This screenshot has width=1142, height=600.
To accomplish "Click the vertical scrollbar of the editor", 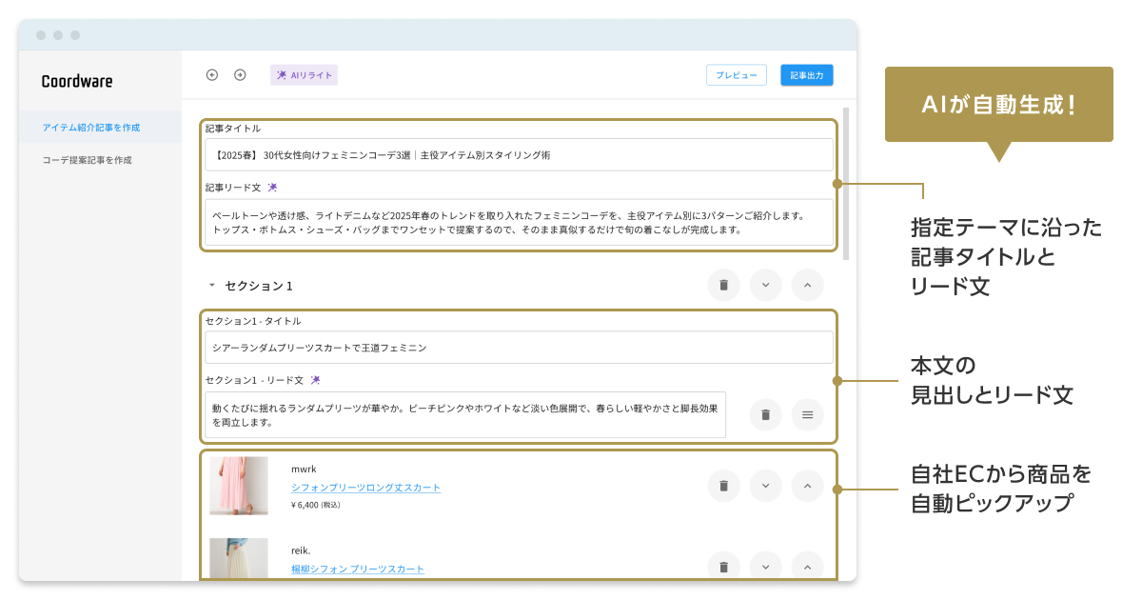I will 846,183.
